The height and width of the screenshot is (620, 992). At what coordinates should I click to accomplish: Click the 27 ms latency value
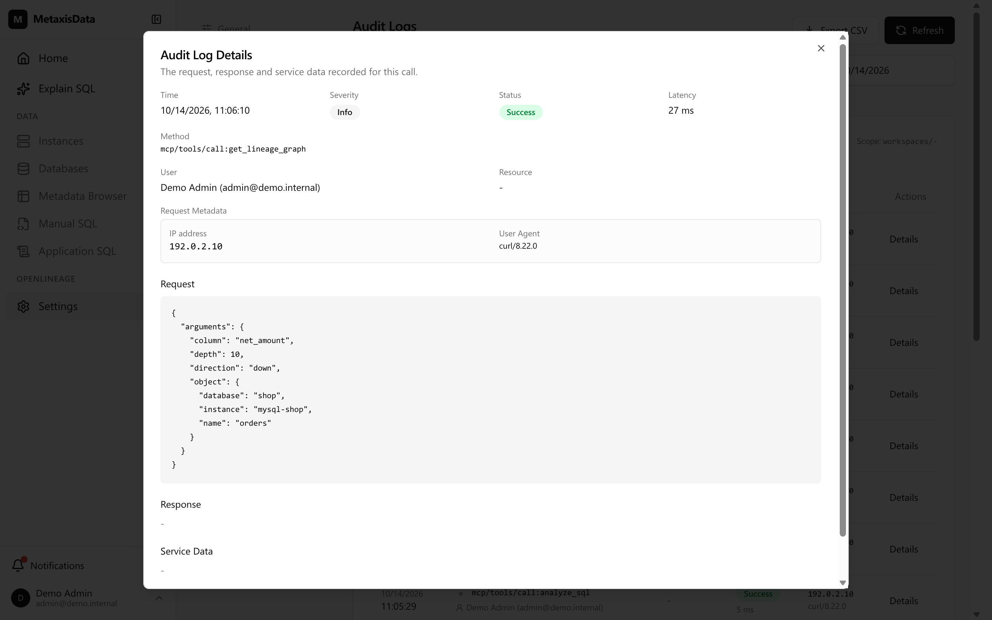pos(681,110)
